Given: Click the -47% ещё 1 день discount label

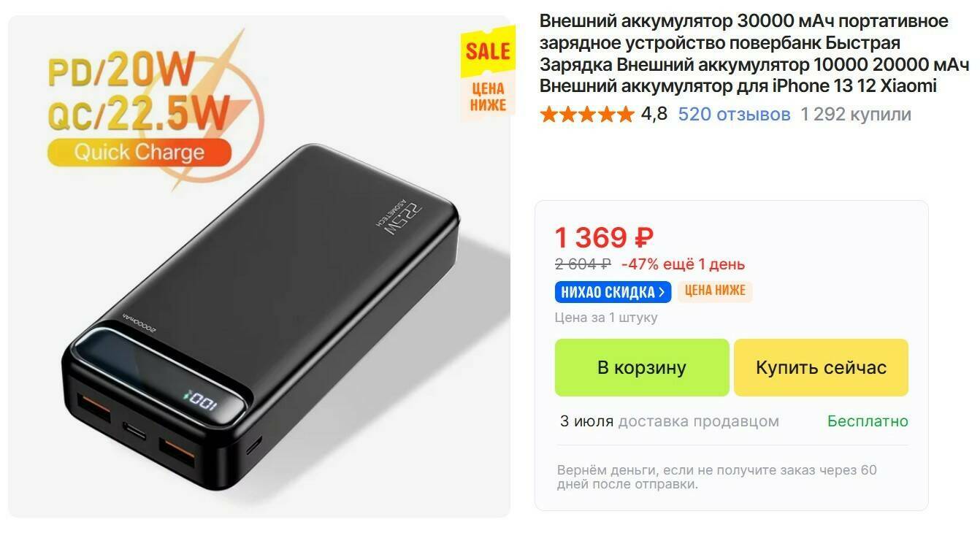Looking at the screenshot, I should (x=683, y=264).
